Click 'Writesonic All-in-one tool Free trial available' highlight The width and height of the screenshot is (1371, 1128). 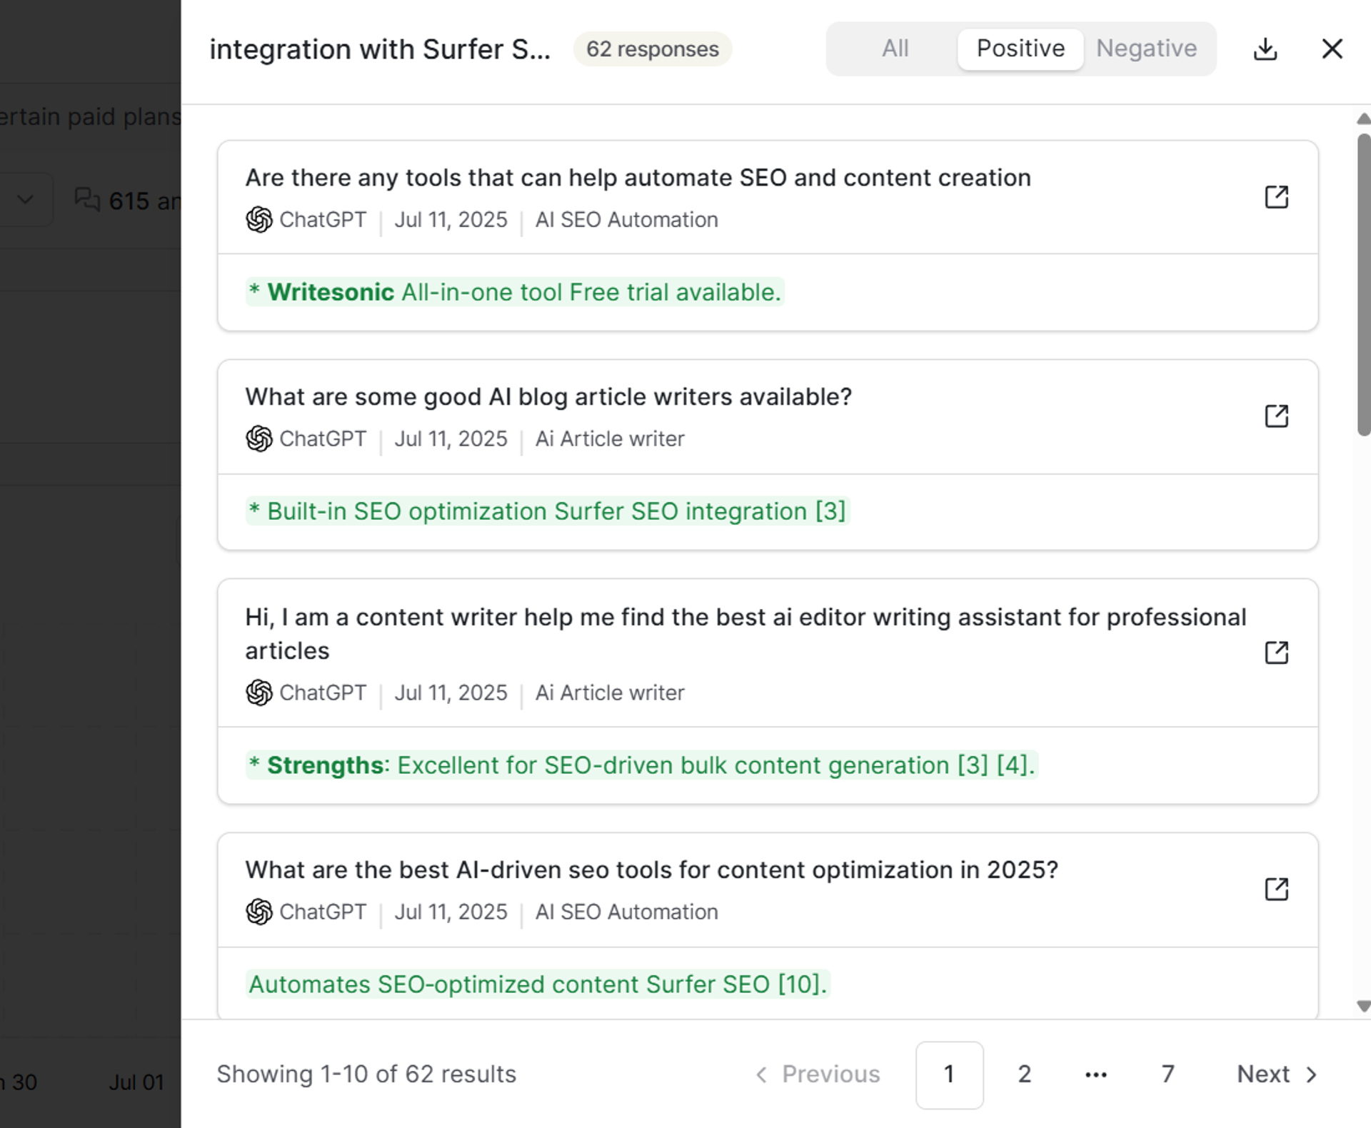[515, 292]
